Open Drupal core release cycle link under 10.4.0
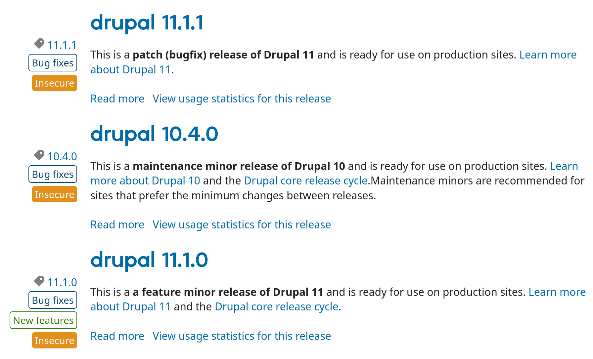This screenshot has width=593, height=359. pos(305,181)
